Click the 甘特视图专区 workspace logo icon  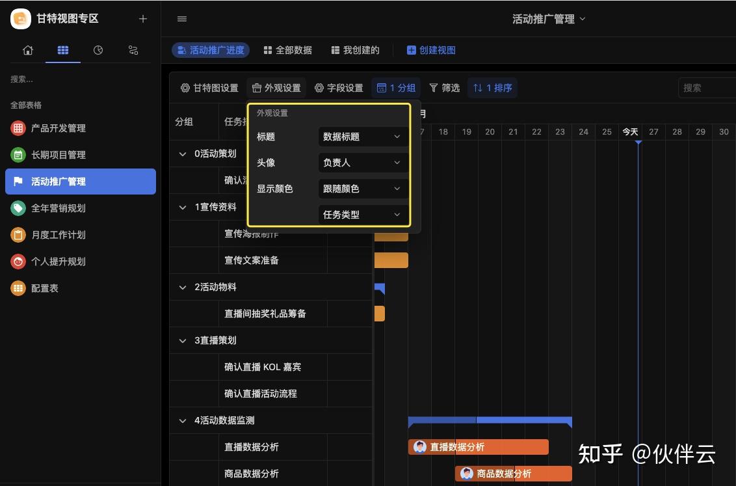point(21,19)
